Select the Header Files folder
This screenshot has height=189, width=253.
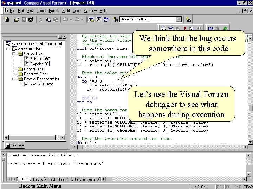pos(33,69)
